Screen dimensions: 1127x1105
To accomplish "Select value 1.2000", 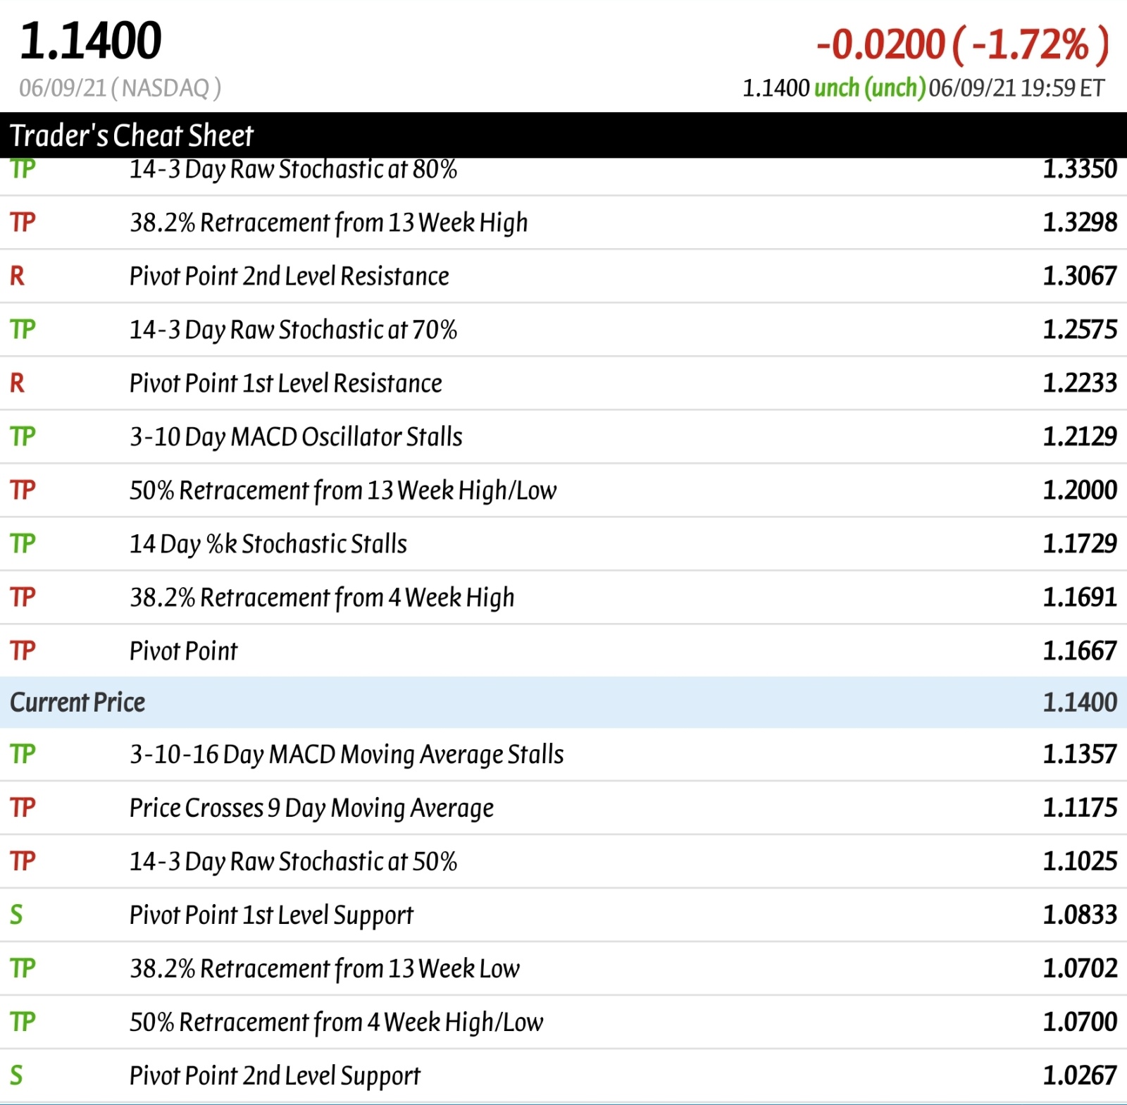I will click(1079, 490).
